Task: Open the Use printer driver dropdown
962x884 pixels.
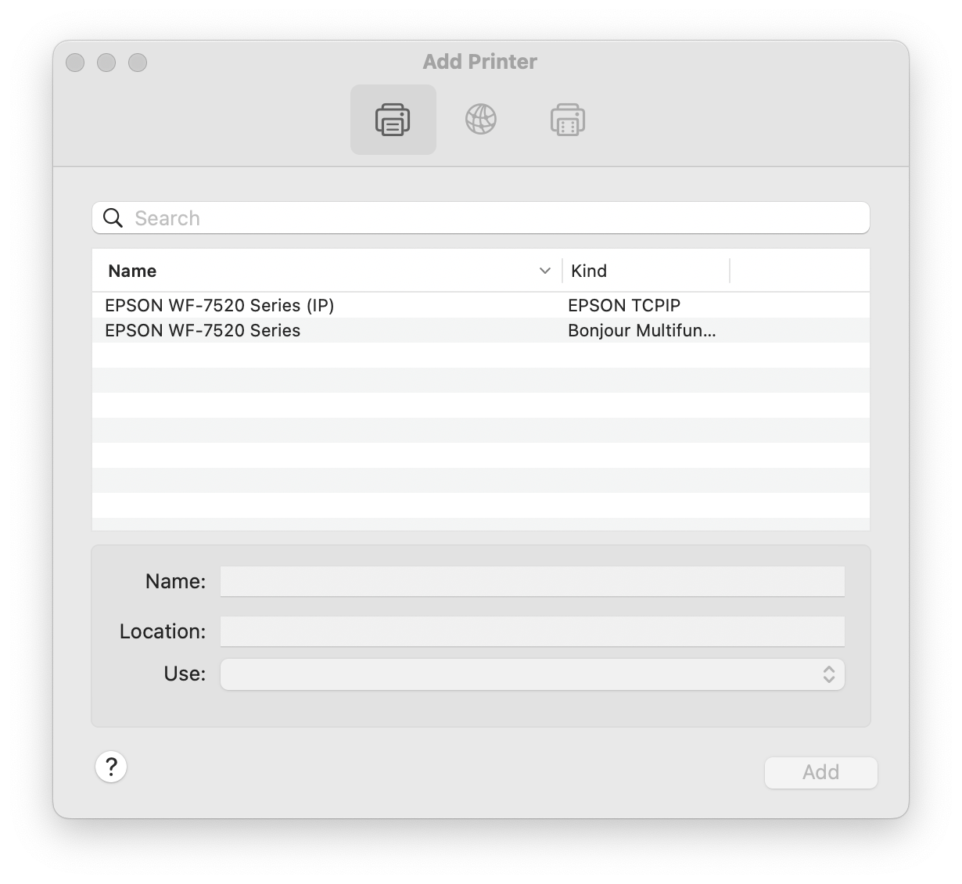Action: pos(532,674)
